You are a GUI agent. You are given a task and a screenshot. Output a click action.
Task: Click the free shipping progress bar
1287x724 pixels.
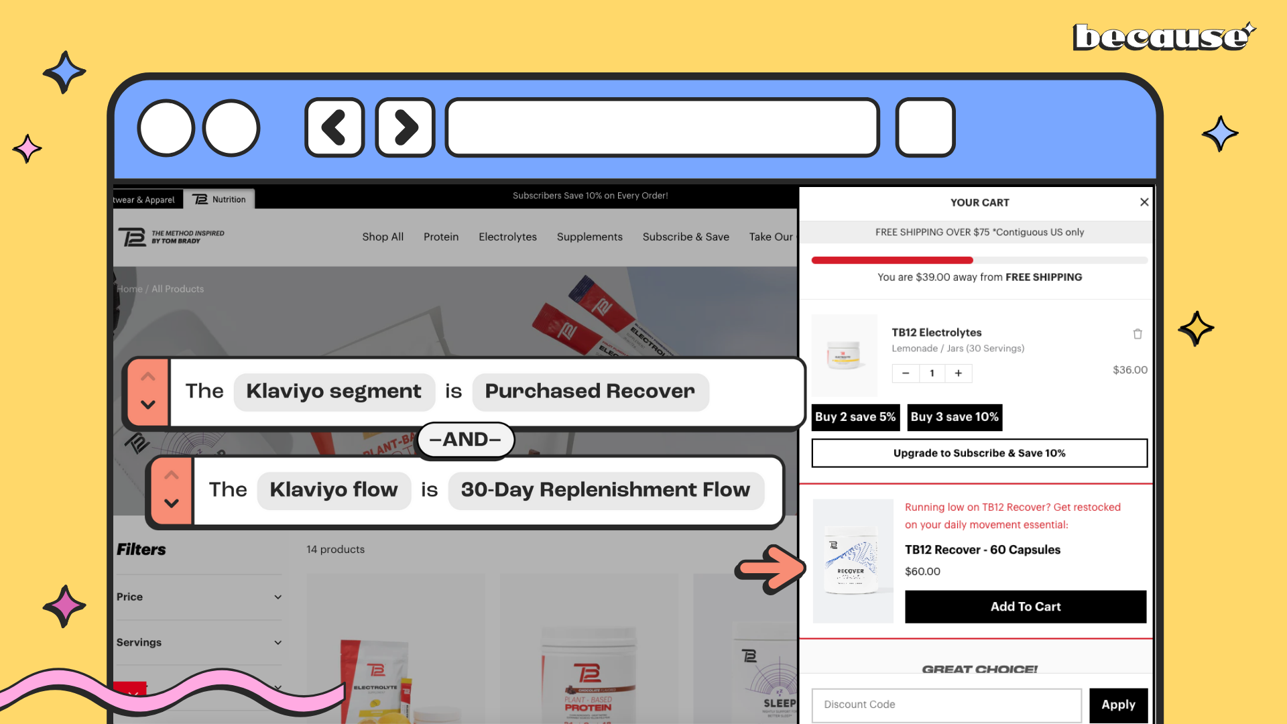[979, 260]
